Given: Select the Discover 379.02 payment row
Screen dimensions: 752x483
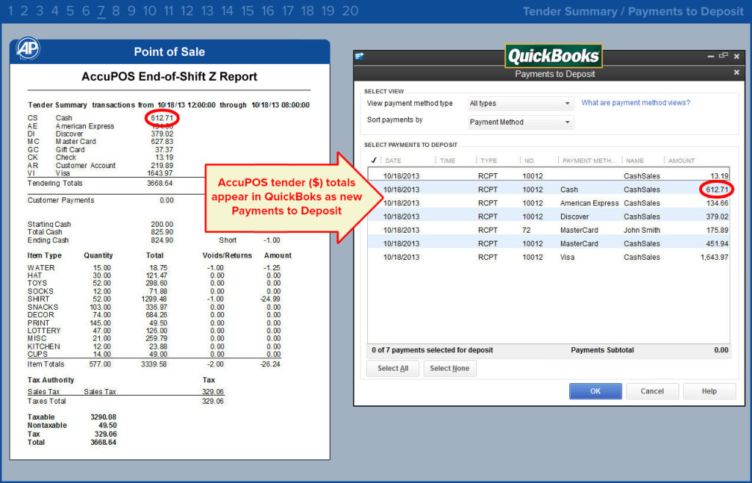Looking at the screenshot, I should 549,217.
